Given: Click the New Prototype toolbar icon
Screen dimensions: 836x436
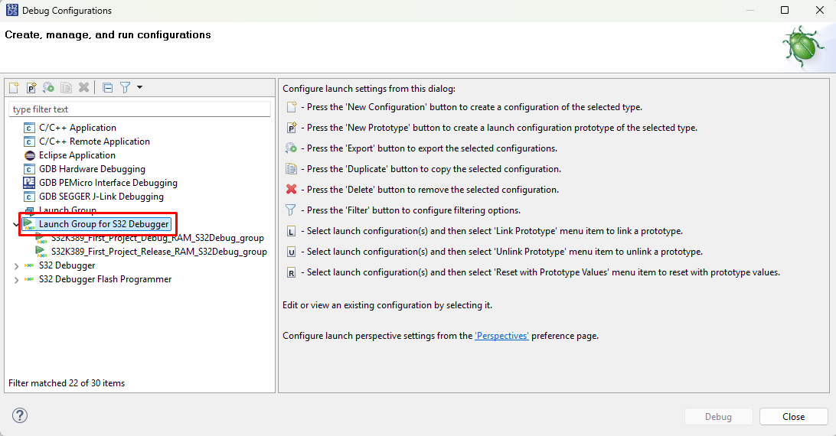Looking at the screenshot, I should tap(31, 88).
